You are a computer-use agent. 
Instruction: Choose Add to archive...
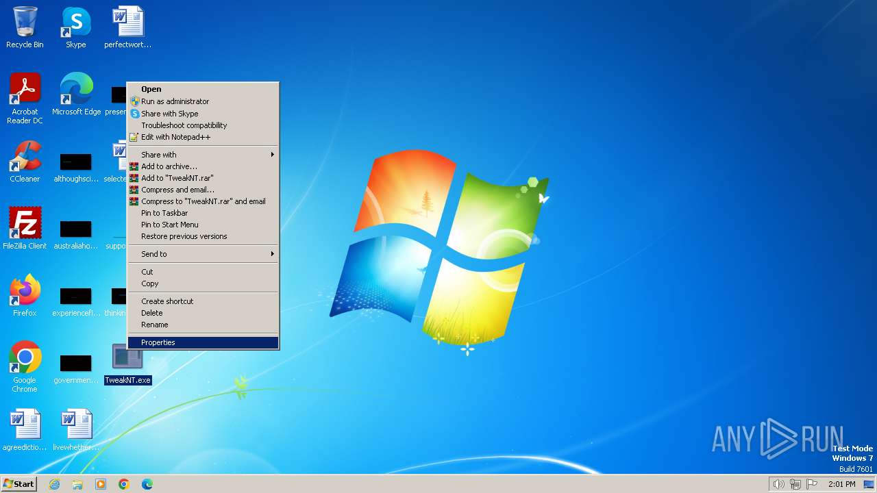(x=203, y=166)
